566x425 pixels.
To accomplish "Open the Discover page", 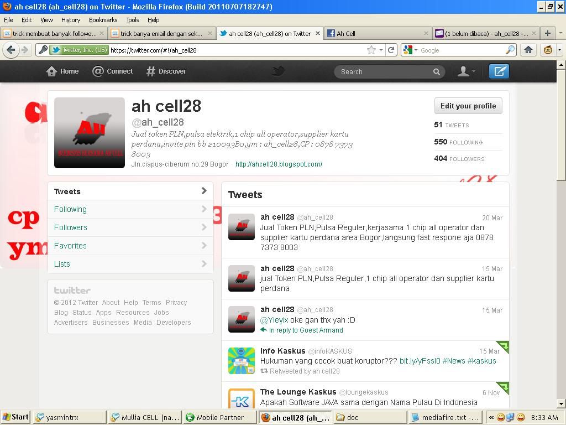I will pyautogui.click(x=166, y=71).
